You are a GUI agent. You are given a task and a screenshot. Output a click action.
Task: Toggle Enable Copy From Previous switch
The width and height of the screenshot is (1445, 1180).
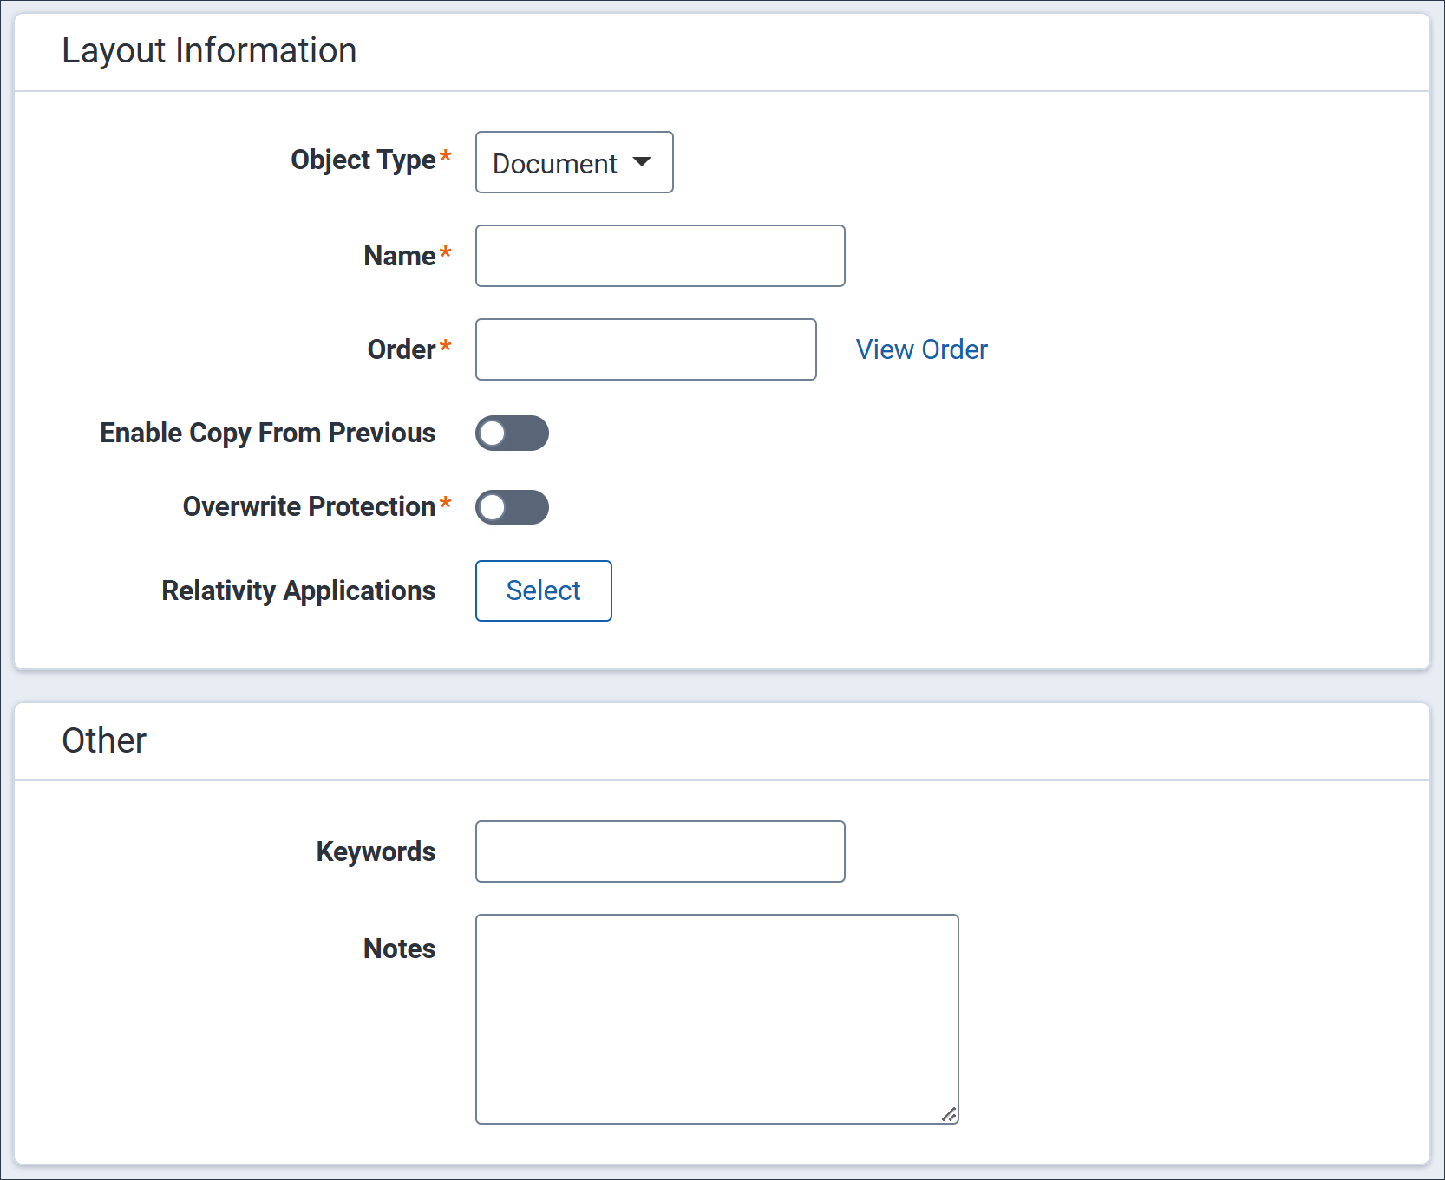click(x=512, y=433)
